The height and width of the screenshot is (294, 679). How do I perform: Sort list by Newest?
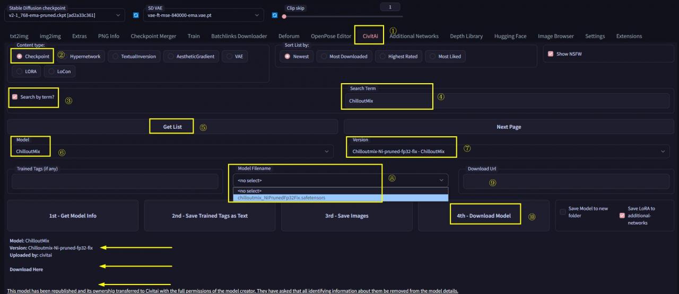(x=297, y=56)
